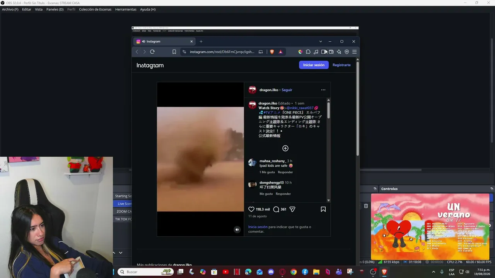
Task: Like the reel with the heart icon
Action: [x=251, y=209]
